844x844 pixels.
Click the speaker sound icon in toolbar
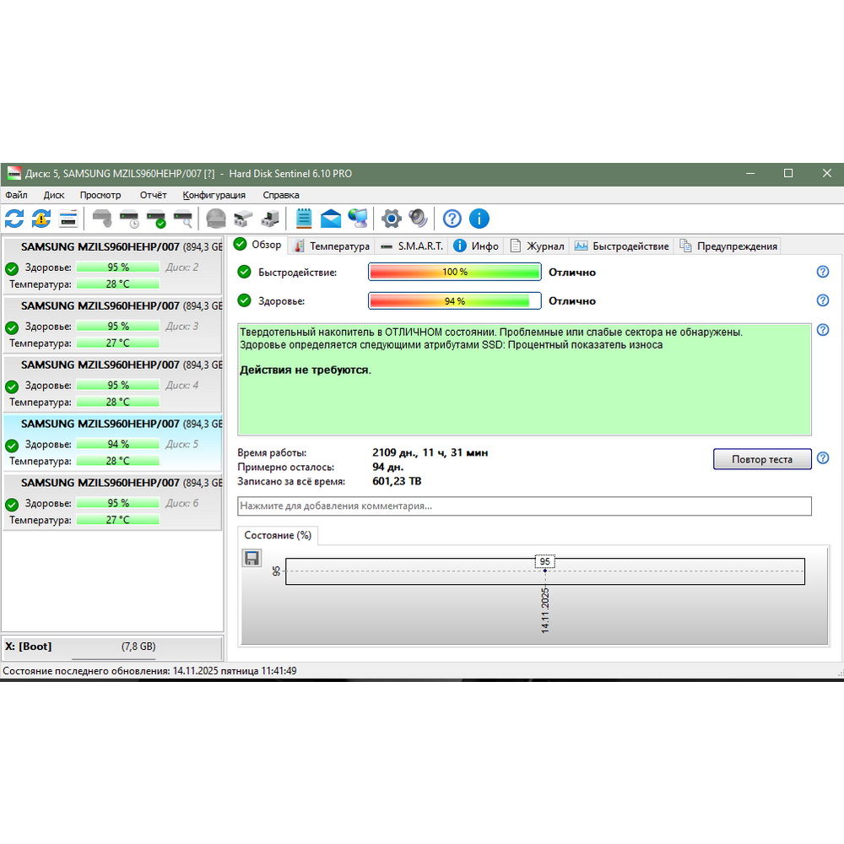[418, 219]
